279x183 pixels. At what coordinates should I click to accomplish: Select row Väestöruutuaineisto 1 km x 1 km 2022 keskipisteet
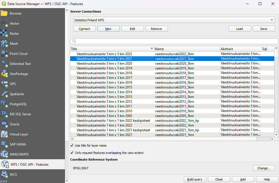point(172,121)
